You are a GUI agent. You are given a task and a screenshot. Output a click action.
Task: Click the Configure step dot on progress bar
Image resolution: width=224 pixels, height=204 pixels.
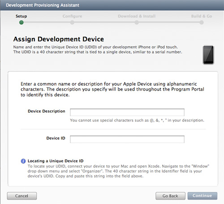72,22
